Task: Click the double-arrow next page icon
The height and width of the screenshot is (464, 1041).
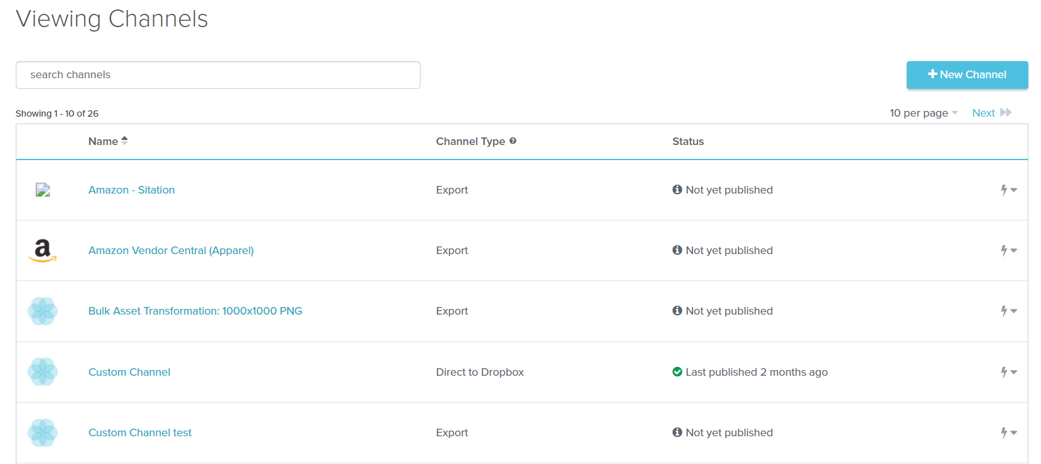Action: (1006, 113)
